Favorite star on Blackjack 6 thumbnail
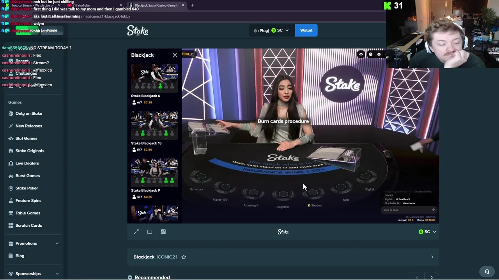Image resolution: width=499 pixels, height=280 pixels. (173, 69)
